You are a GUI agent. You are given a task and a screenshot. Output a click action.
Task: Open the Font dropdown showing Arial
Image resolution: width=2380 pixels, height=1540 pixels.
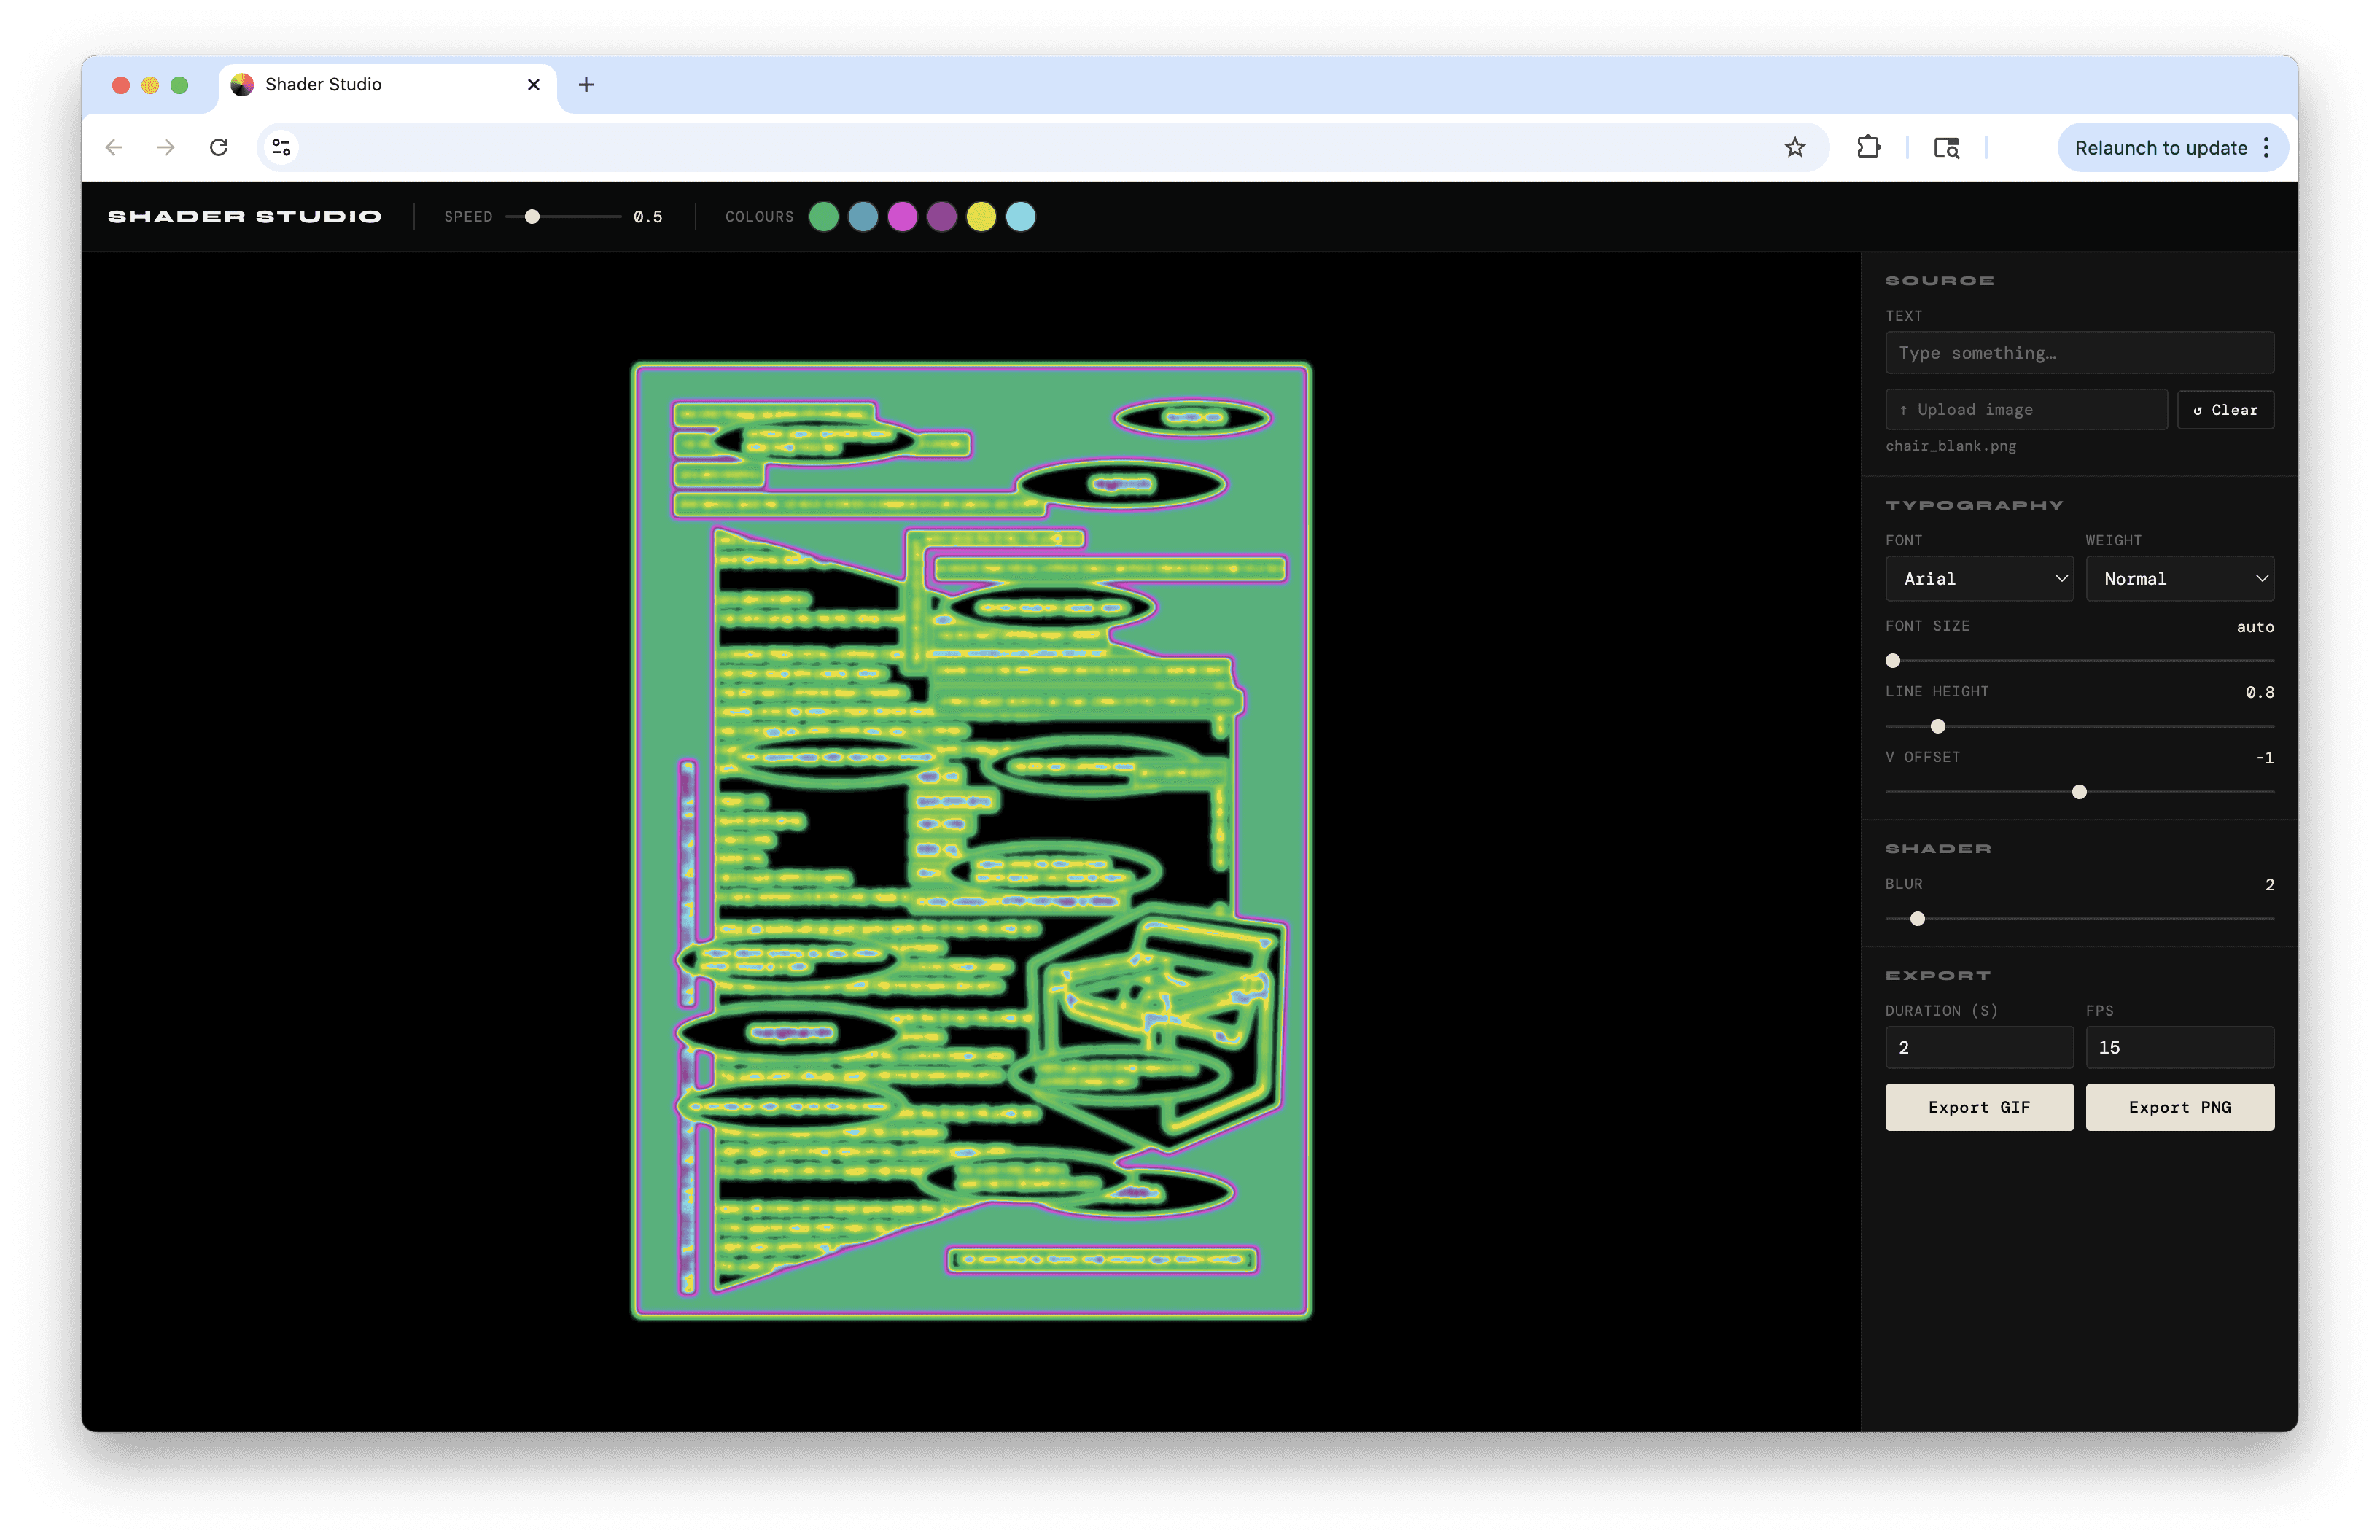coord(1978,579)
